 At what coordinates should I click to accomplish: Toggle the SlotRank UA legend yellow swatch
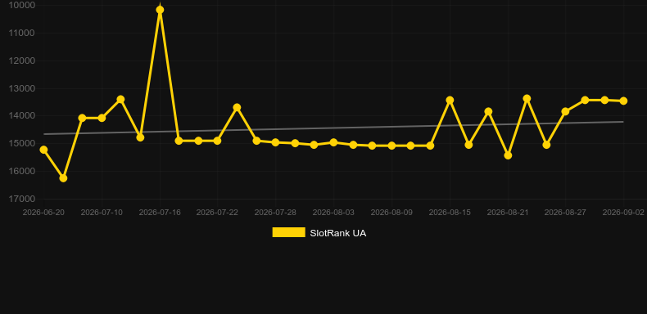point(289,232)
